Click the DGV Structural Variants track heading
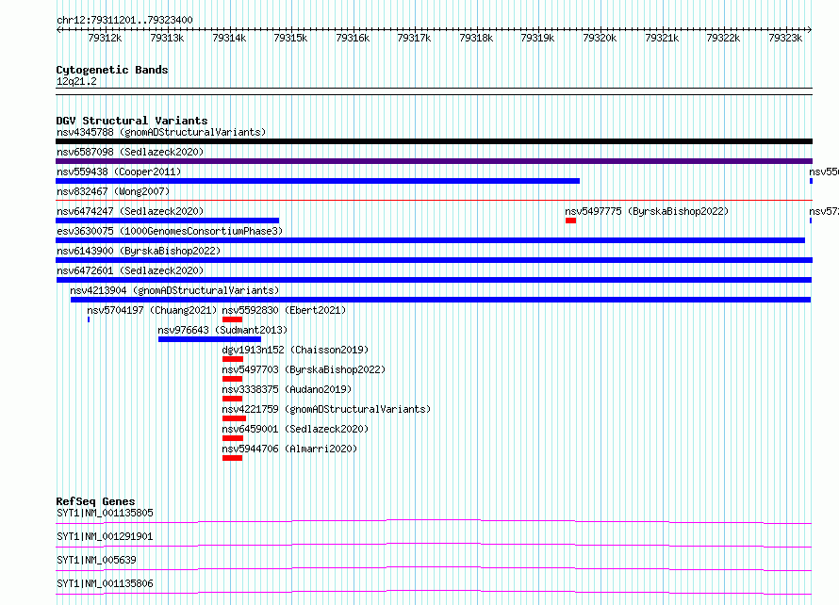The image size is (839, 605). (132, 121)
